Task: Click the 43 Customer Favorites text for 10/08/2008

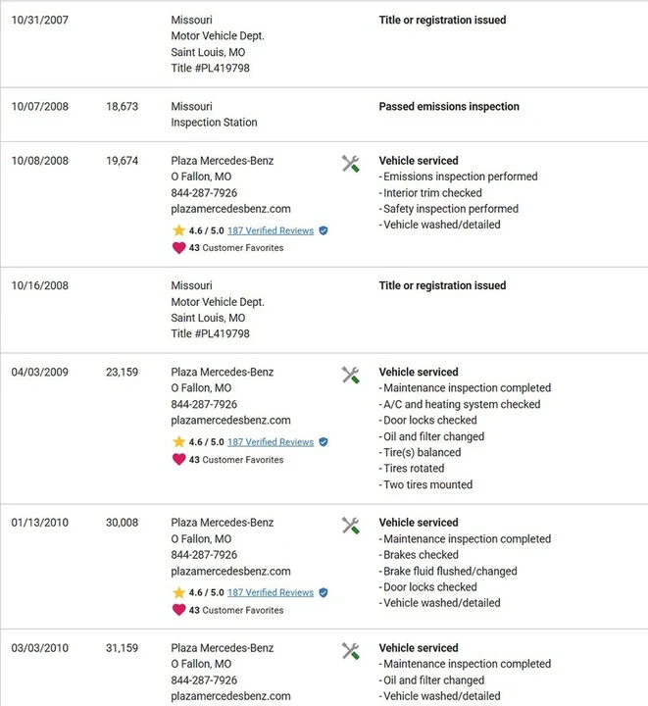Action: click(x=236, y=248)
